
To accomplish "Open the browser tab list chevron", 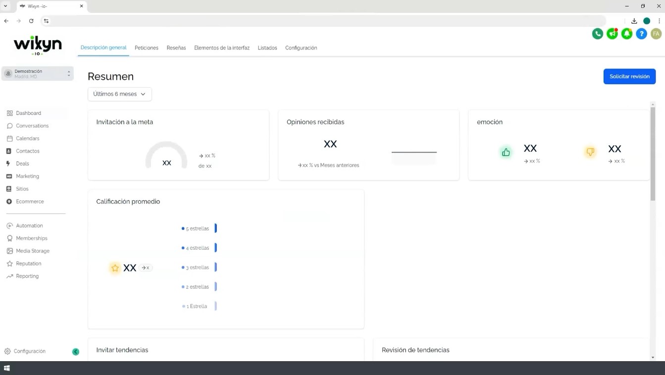I will tap(6, 6).
